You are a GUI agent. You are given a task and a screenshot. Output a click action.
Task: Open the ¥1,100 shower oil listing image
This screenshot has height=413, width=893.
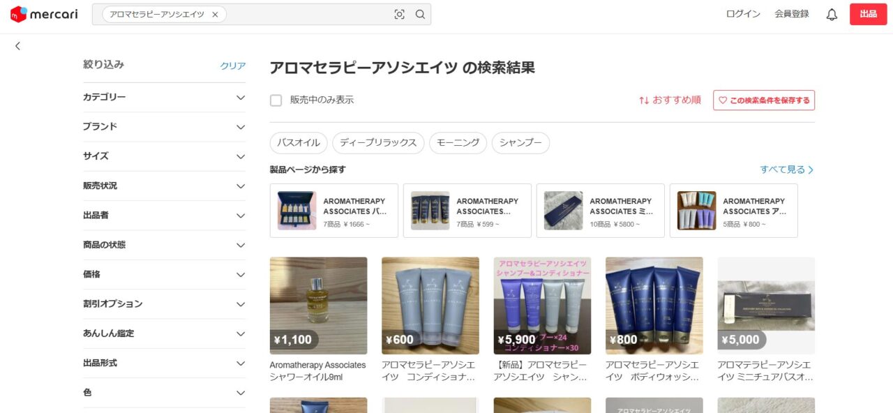click(319, 306)
